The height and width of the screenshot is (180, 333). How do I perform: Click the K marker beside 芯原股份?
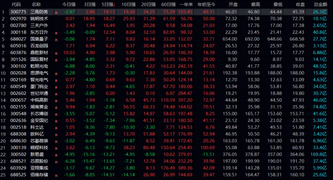coord(56,162)
